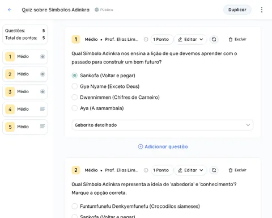Click the Prof. Elias Lim... author on question 1
272x218 pixels.
122,39
